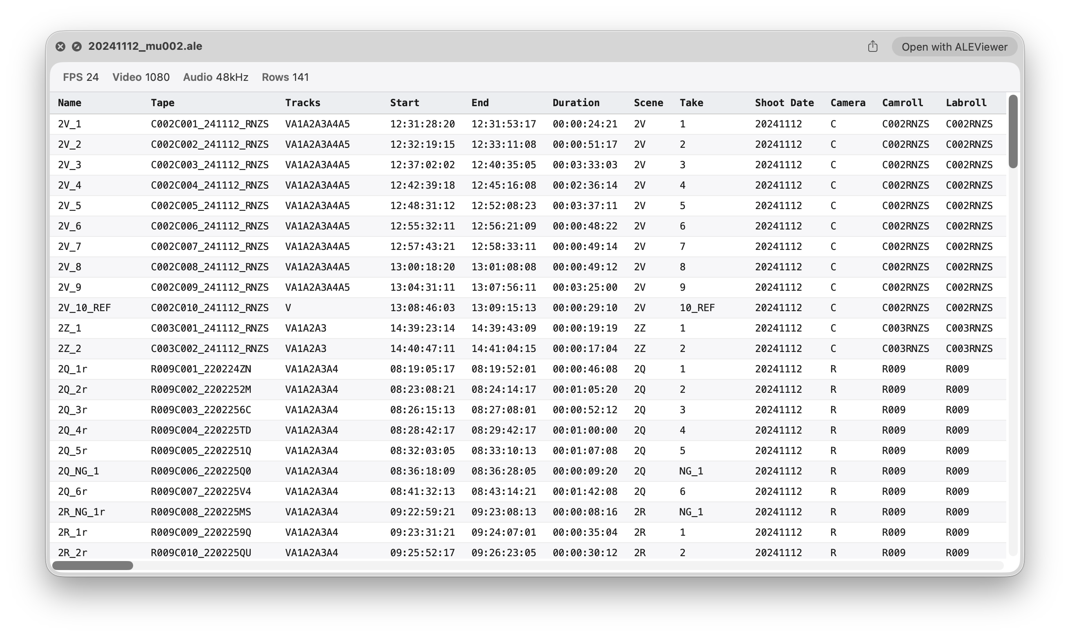Click the horizontal scrollbar thumb
The height and width of the screenshot is (637, 1070).
[x=92, y=565]
